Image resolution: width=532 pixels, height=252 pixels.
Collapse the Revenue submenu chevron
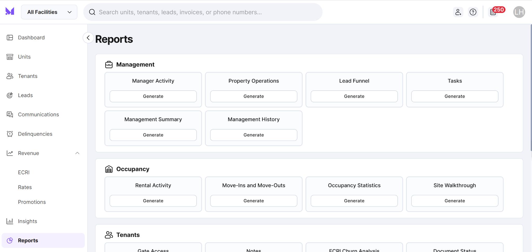[77, 153]
